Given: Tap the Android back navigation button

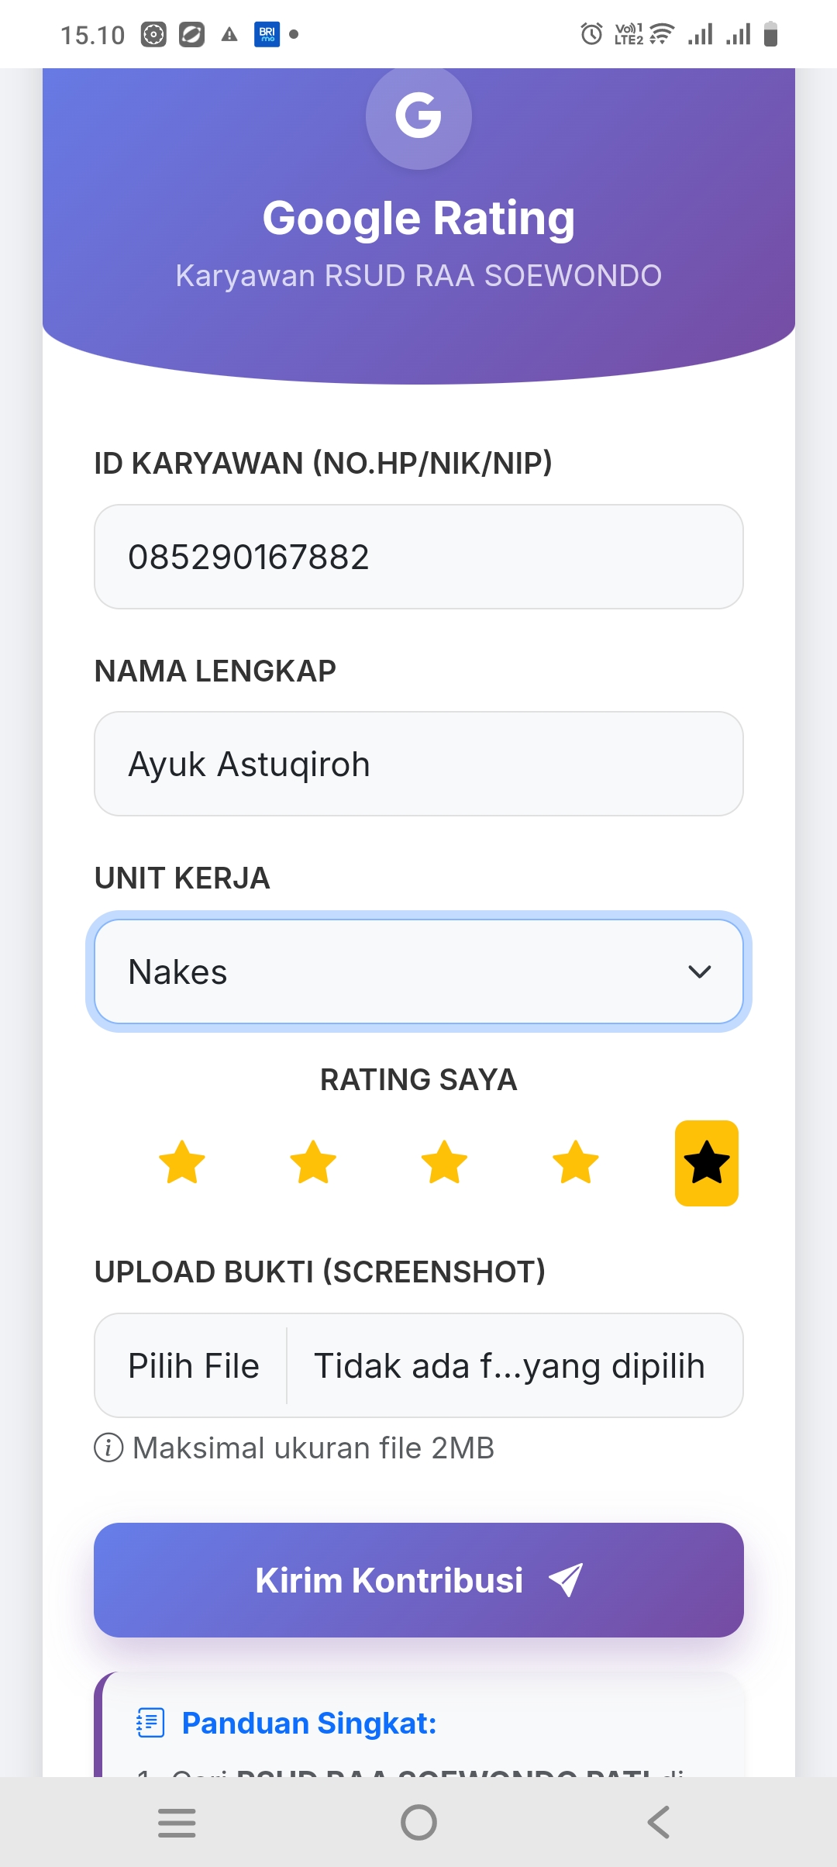Looking at the screenshot, I should click(x=659, y=1822).
